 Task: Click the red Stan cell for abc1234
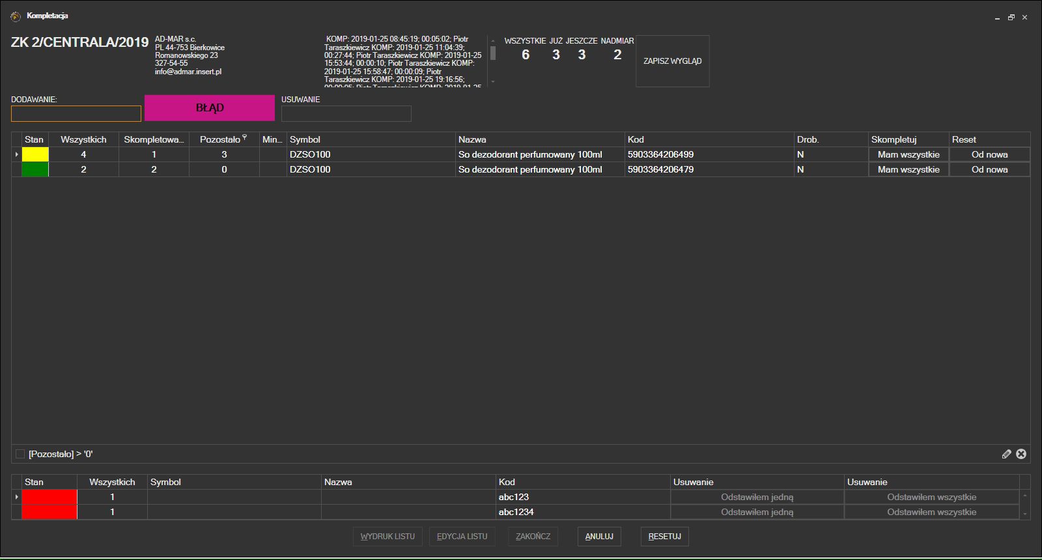[x=49, y=512]
